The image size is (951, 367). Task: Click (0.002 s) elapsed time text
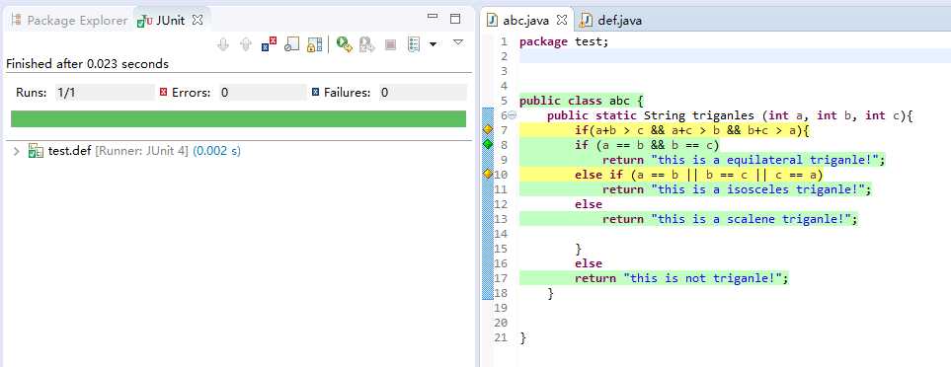click(216, 151)
